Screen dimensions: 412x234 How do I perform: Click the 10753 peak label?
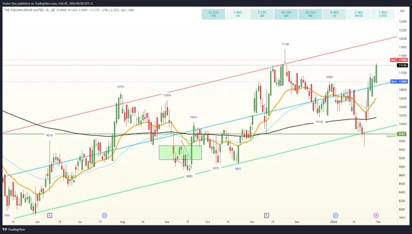tap(121, 87)
